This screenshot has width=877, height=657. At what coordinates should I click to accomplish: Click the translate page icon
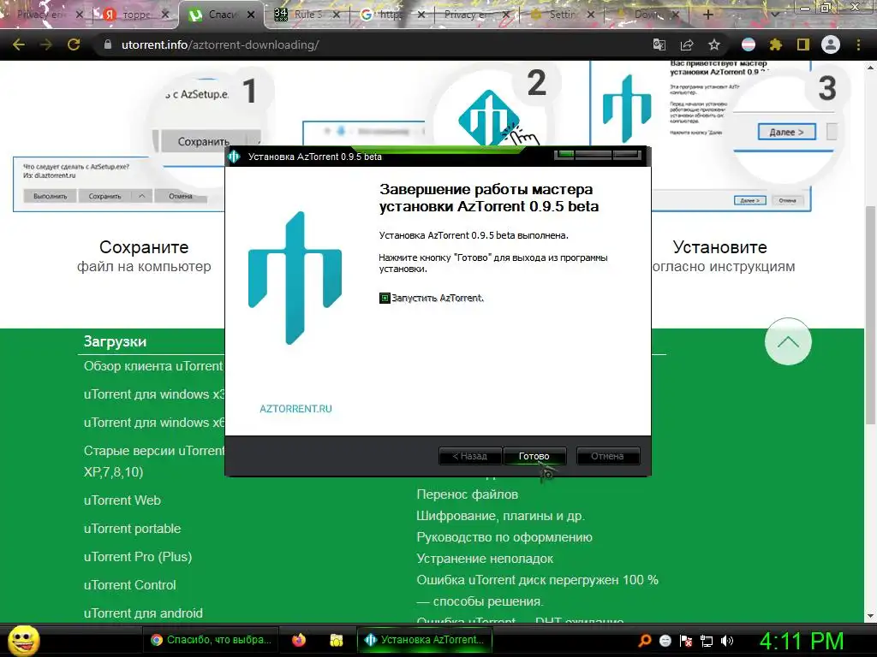coord(659,44)
